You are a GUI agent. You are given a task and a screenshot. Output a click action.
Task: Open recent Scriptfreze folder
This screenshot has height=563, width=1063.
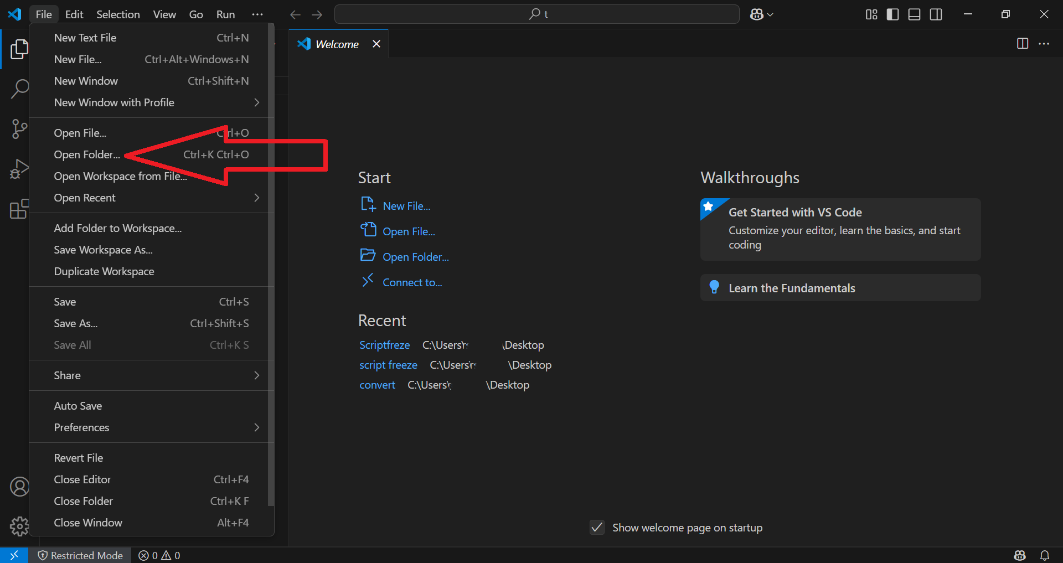(385, 345)
